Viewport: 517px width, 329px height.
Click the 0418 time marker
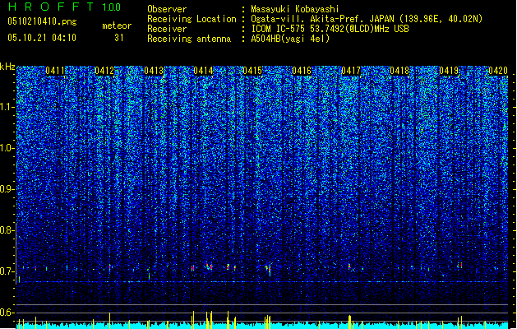pyautogui.click(x=399, y=71)
